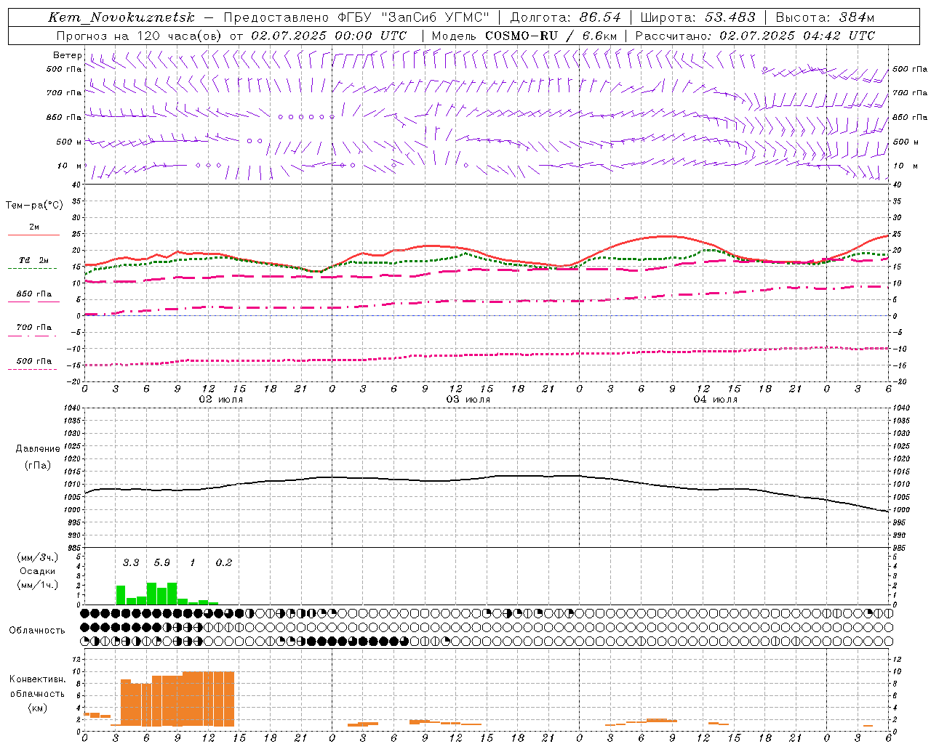Click the 'Долгота: 86.54' longitude value

pyautogui.click(x=565, y=17)
